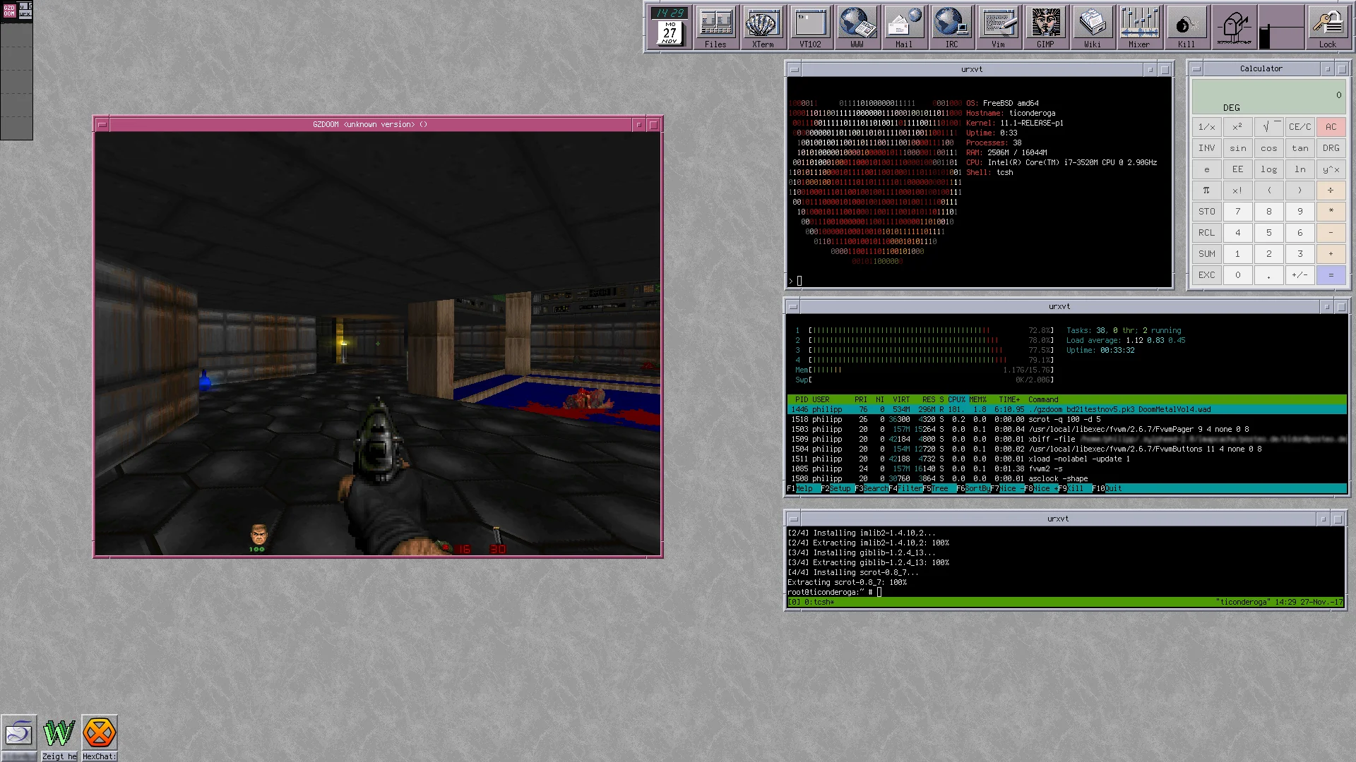
Task: Click F5 Tree in htop
Action: 939,488
